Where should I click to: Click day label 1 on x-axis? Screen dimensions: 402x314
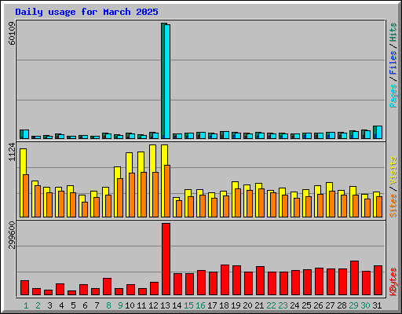coord(26,305)
